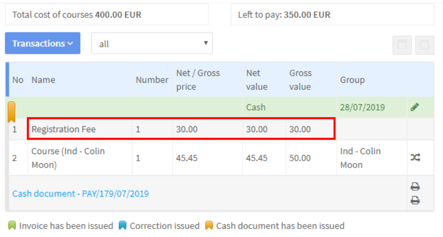The image size is (443, 237).
Task: Click the greyed-out calendar icon button
Action: click(402, 45)
